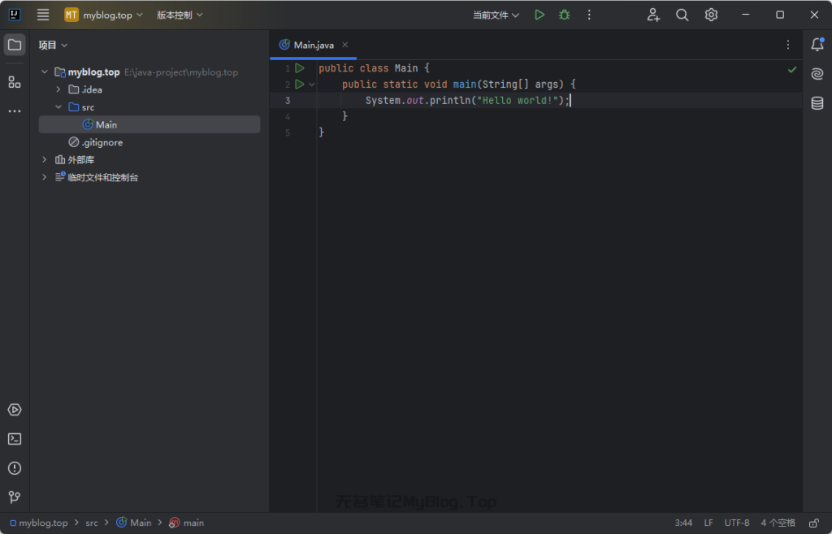Screen dimensions: 832x534
Task: Collapse the src folder
Action: click(x=58, y=106)
